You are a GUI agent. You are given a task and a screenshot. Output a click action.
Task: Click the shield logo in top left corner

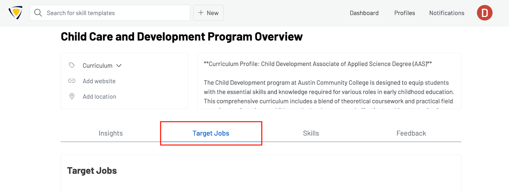click(15, 13)
